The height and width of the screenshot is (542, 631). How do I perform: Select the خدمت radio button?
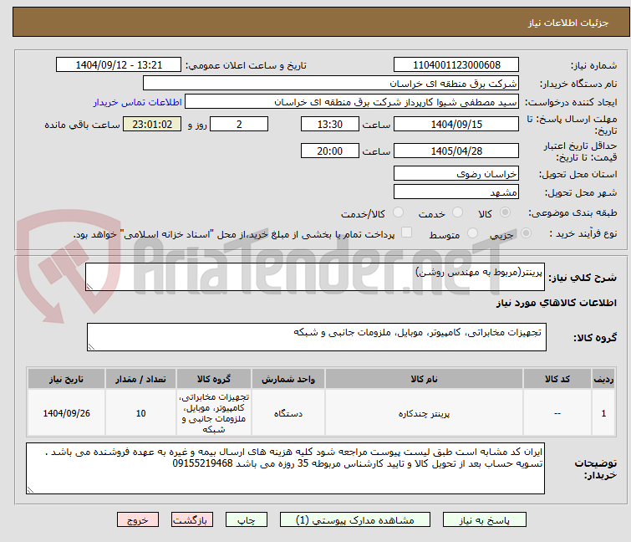[457, 212]
